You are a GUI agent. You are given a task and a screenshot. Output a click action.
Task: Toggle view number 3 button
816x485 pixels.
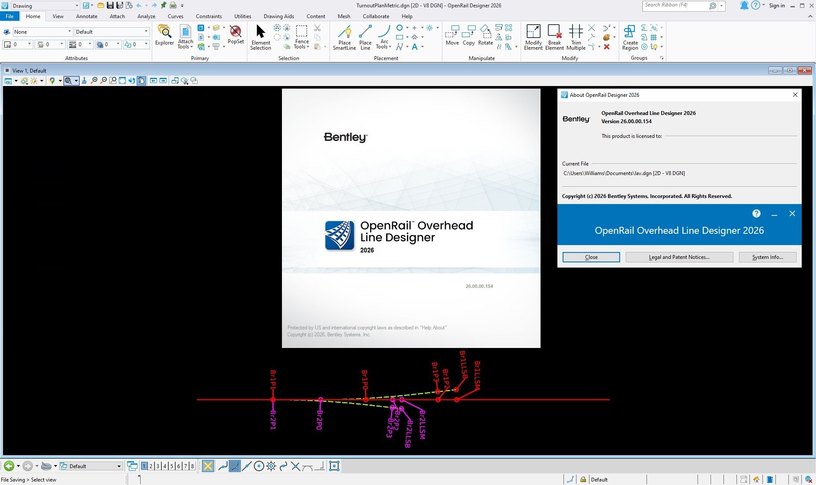(158, 466)
